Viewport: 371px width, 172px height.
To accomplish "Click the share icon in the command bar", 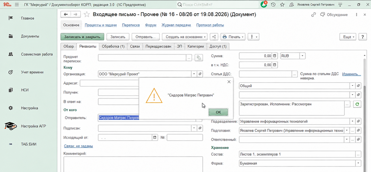I will click(x=214, y=37).
